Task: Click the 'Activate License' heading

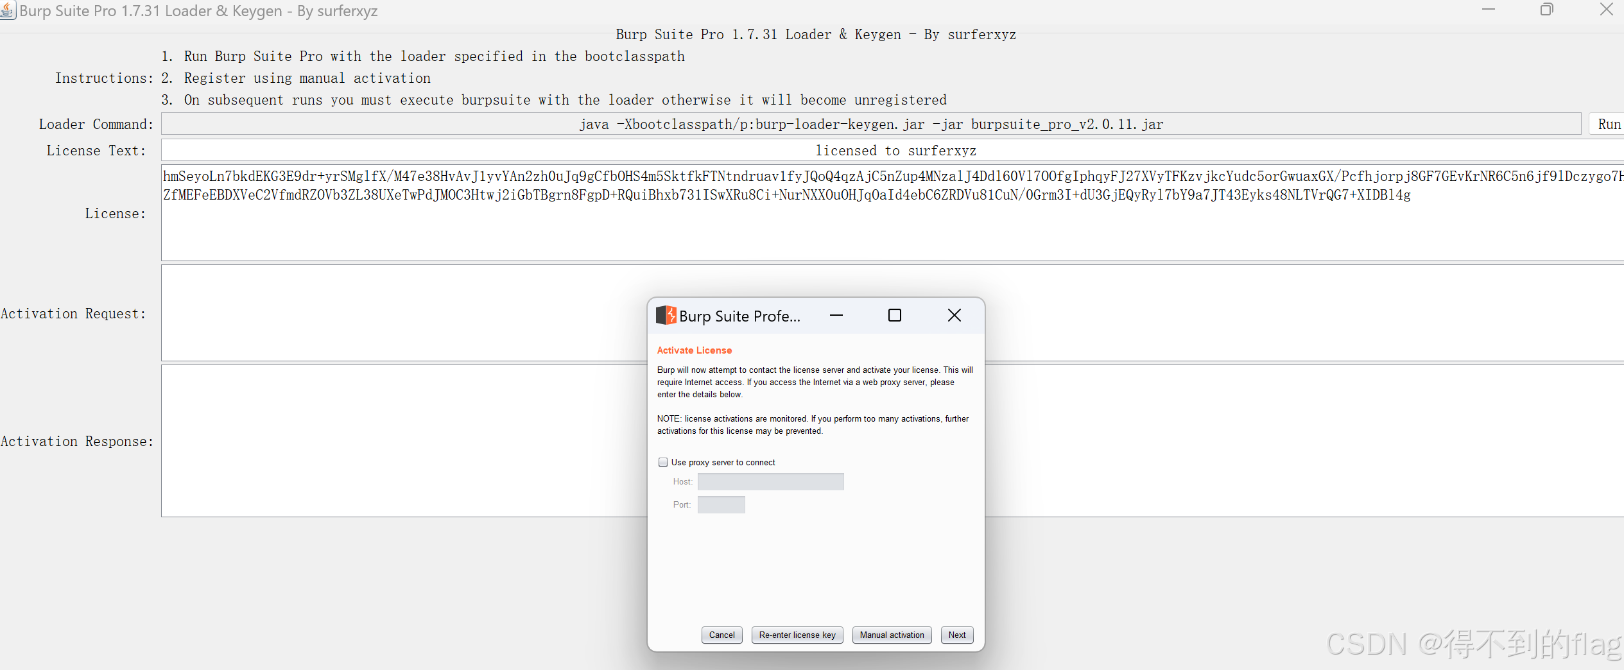Action: 695,350
